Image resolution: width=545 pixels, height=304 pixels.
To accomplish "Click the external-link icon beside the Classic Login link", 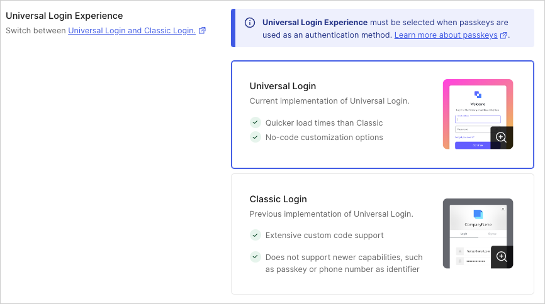I will [x=202, y=31].
